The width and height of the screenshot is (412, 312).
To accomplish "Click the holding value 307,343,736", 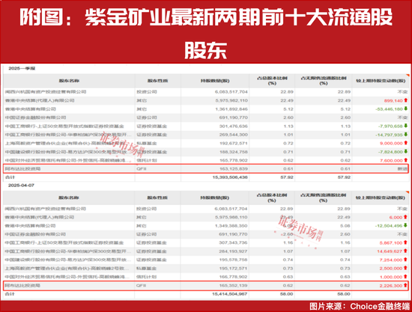I will (x=233, y=242).
